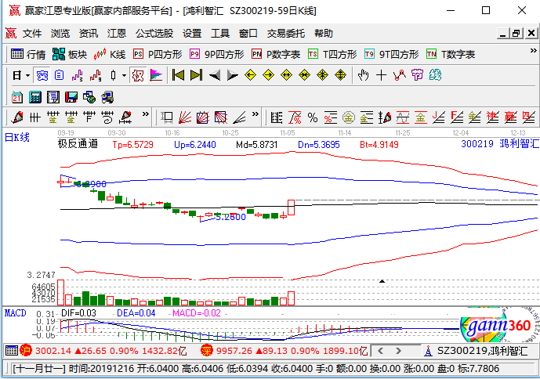The width and height of the screenshot is (540, 379).
Task: Open the 公式选股 menu
Action: [x=154, y=34]
